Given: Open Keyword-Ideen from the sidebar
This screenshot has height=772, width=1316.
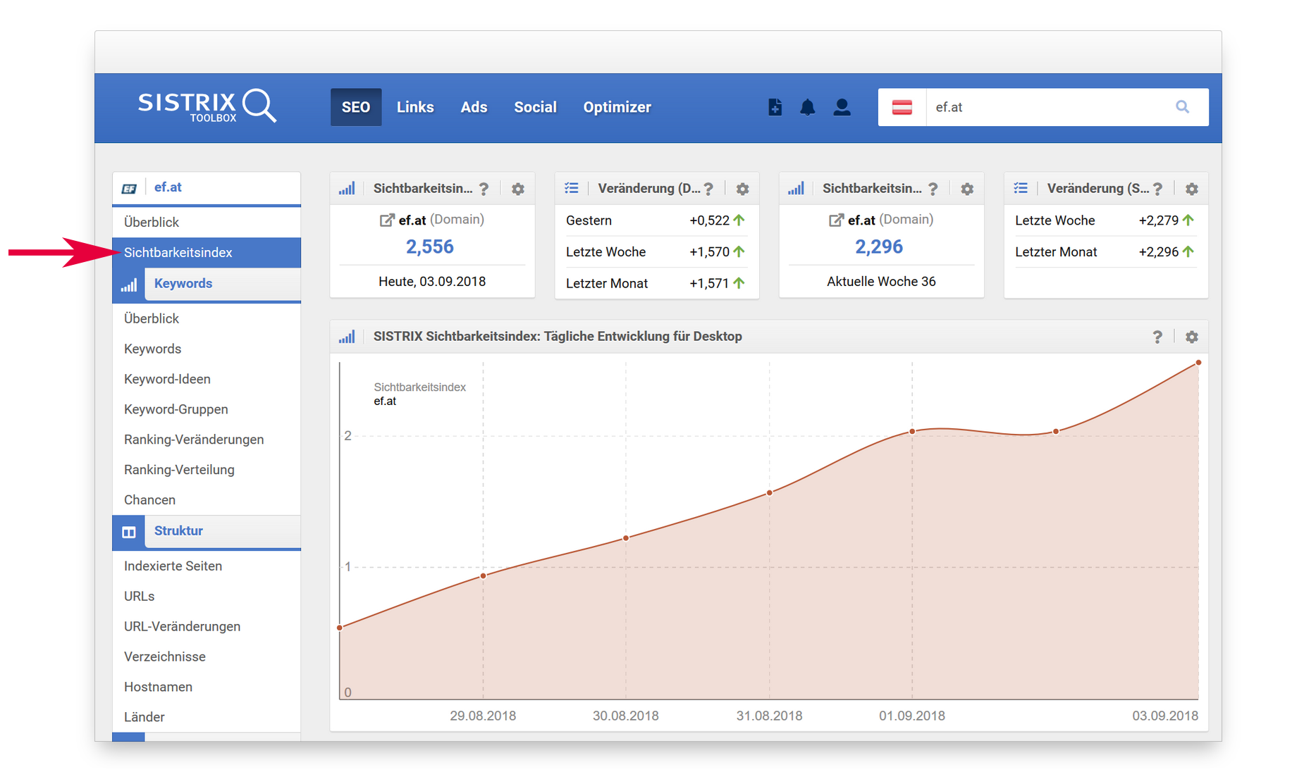Looking at the screenshot, I should 167,379.
